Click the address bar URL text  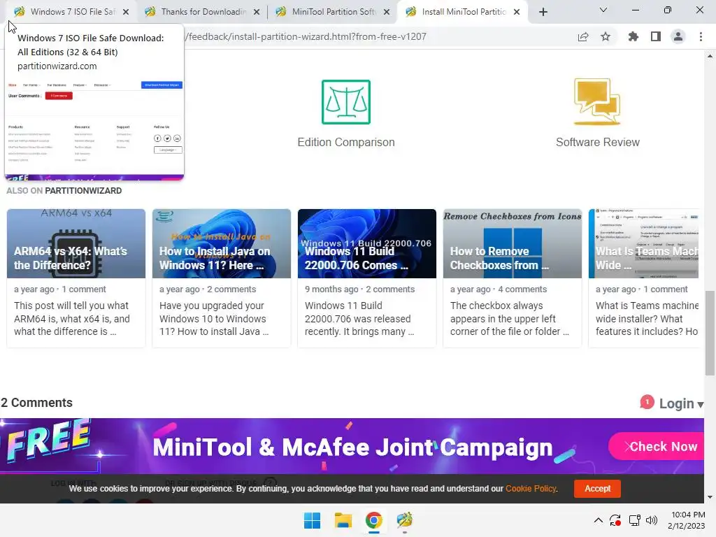click(x=306, y=36)
